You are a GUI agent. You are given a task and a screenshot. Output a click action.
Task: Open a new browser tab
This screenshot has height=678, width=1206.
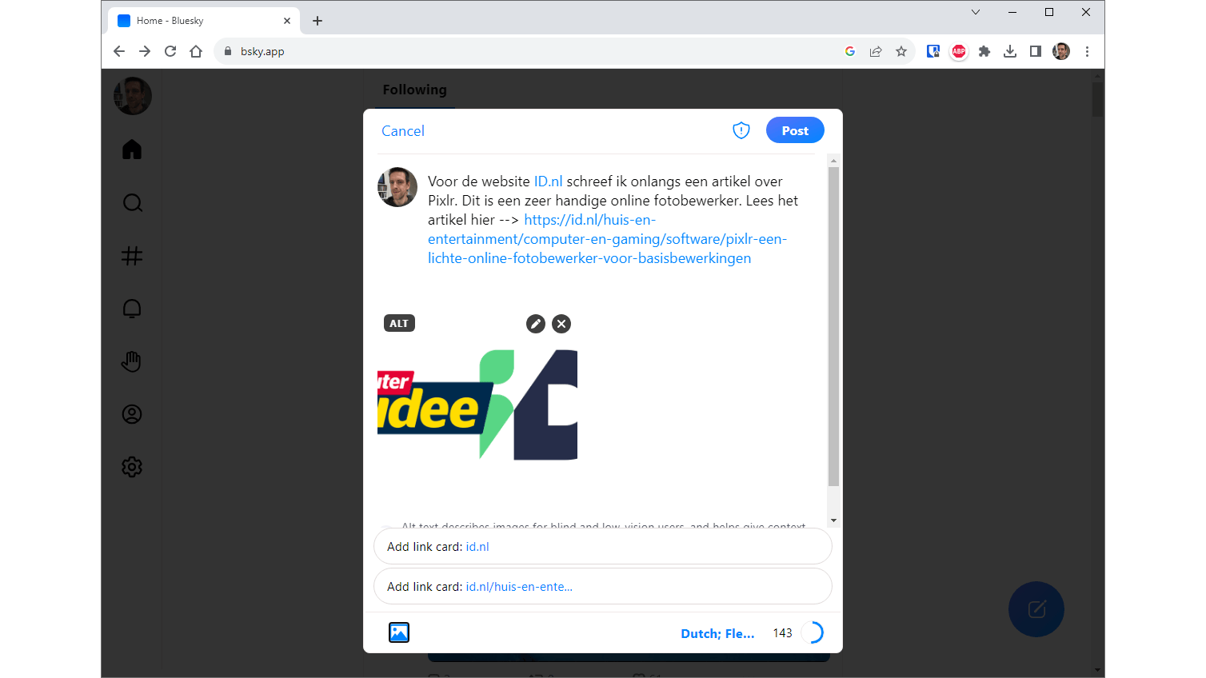pyautogui.click(x=317, y=21)
